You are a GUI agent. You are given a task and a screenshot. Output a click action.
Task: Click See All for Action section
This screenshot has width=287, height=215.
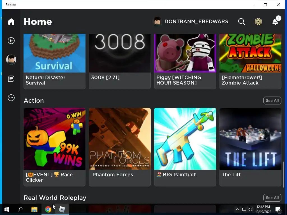(272, 101)
